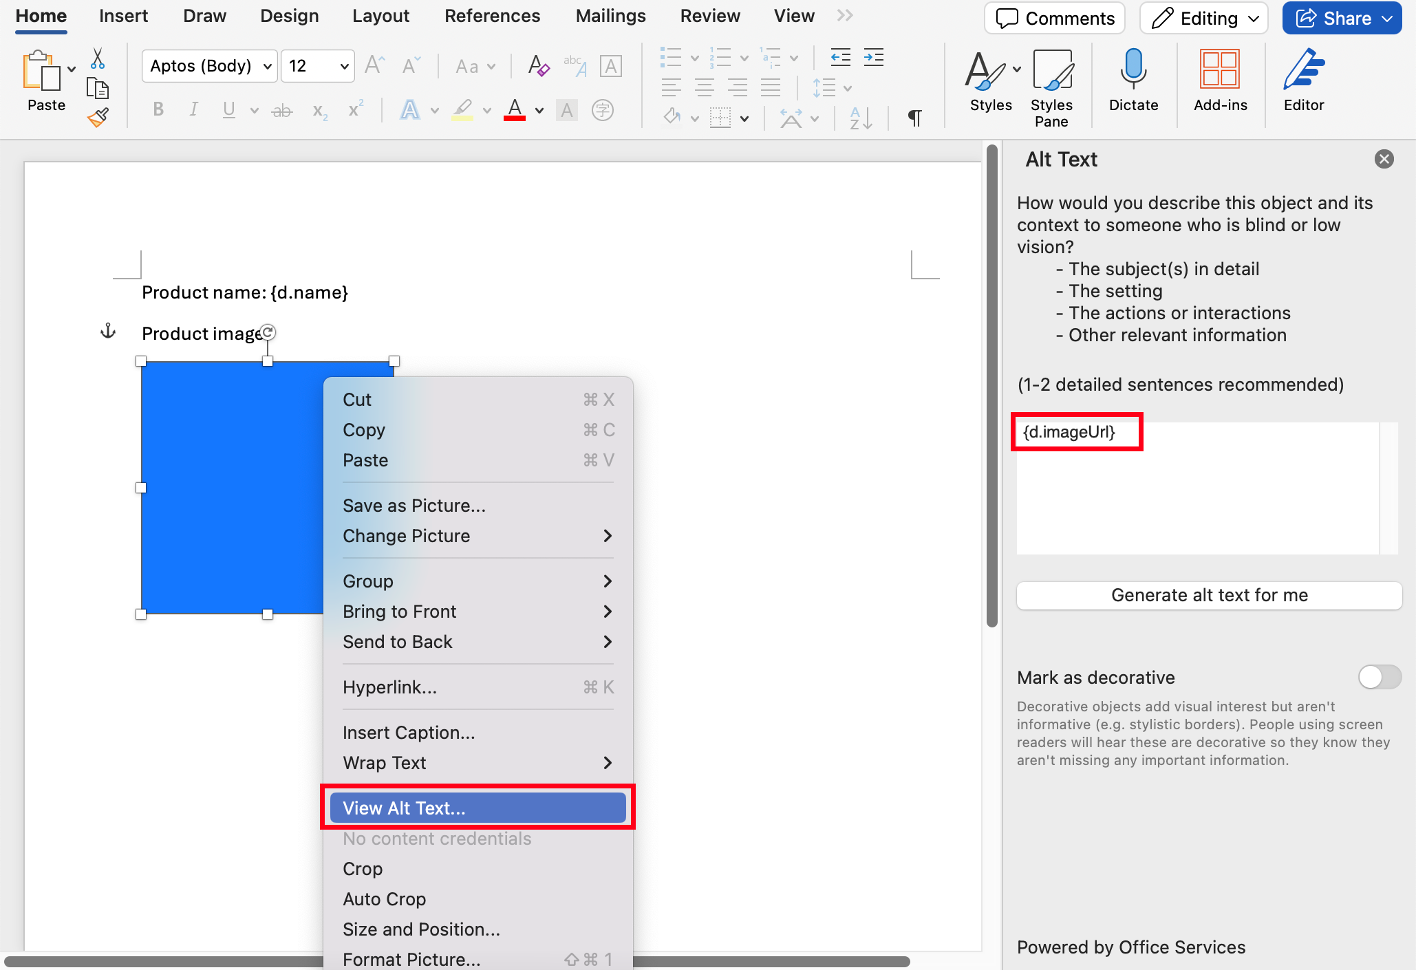
Task: Open the Styles Pane
Action: pyautogui.click(x=1051, y=69)
